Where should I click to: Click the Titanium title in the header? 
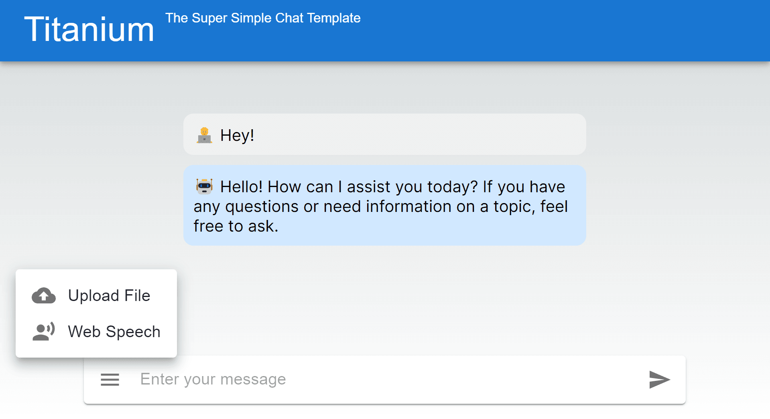[89, 29]
